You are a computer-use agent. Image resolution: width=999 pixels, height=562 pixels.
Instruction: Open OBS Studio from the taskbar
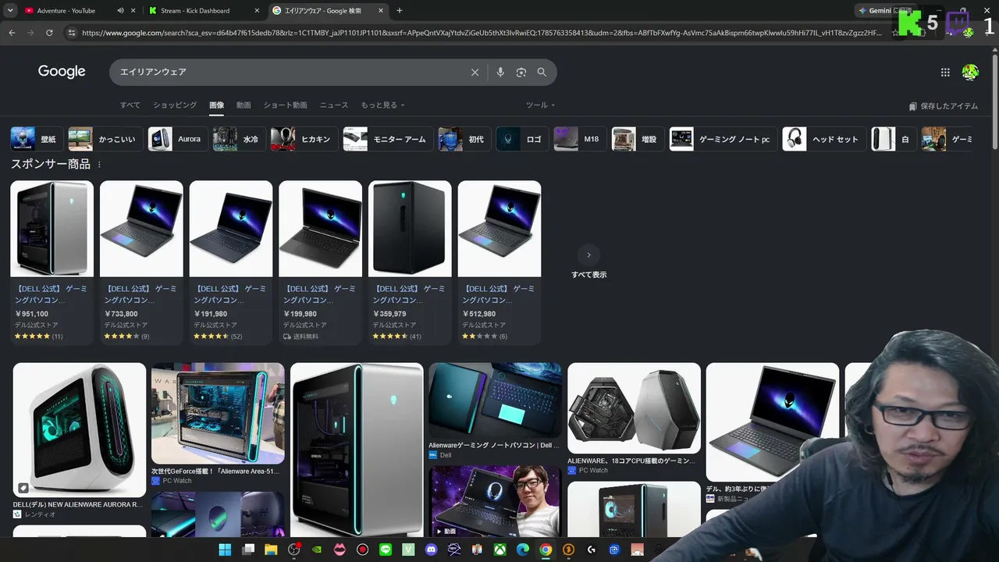point(293,550)
